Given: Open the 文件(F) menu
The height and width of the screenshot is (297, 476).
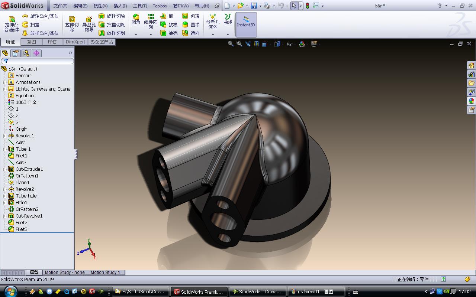Looking at the screenshot, I should (60, 6).
